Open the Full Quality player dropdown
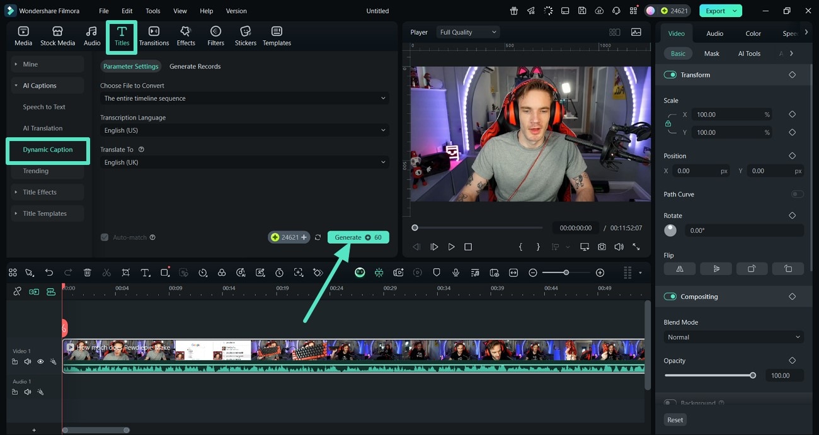Viewport: 819px width, 435px height. pos(467,32)
